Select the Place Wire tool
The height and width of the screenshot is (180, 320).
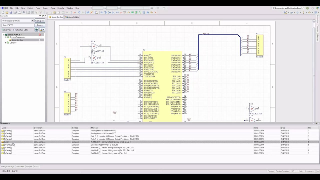coord(102,12)
